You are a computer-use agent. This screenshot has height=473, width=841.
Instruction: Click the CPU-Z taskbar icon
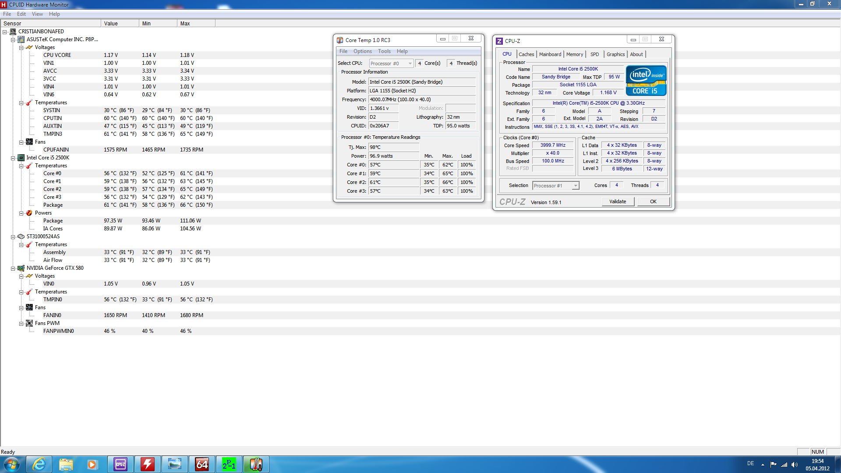(120, 464)
